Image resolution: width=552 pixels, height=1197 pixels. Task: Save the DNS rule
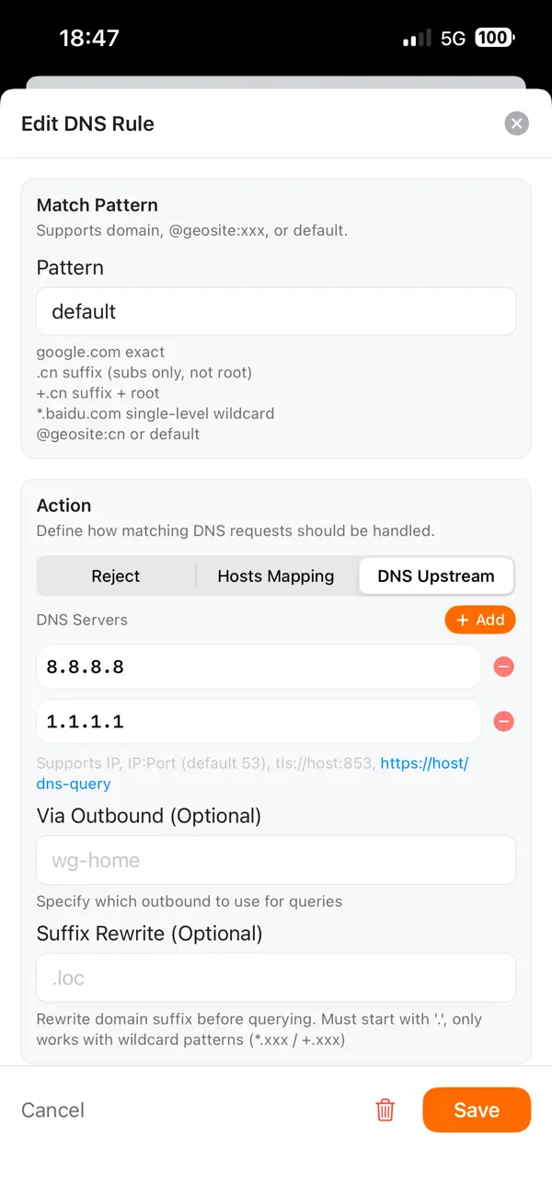[477, 1110]
